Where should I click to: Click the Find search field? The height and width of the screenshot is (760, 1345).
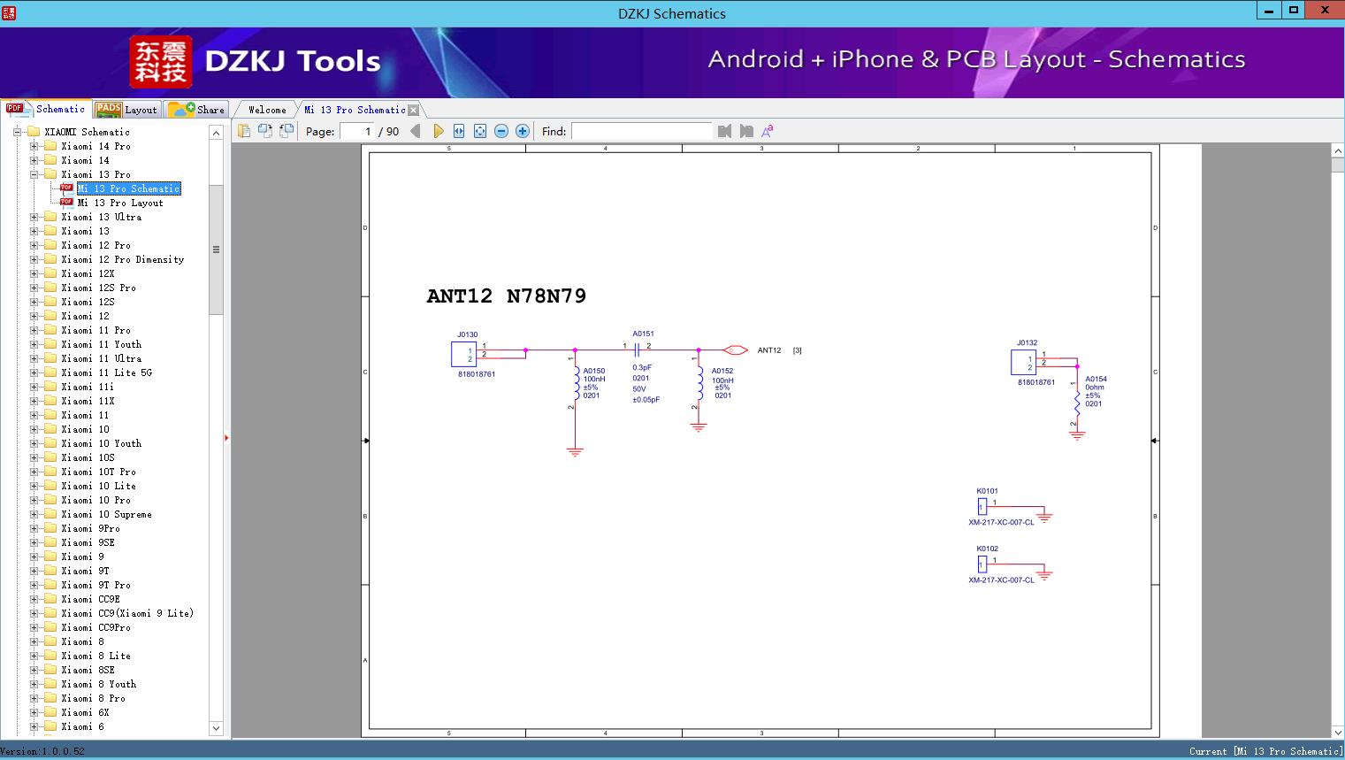642,131
